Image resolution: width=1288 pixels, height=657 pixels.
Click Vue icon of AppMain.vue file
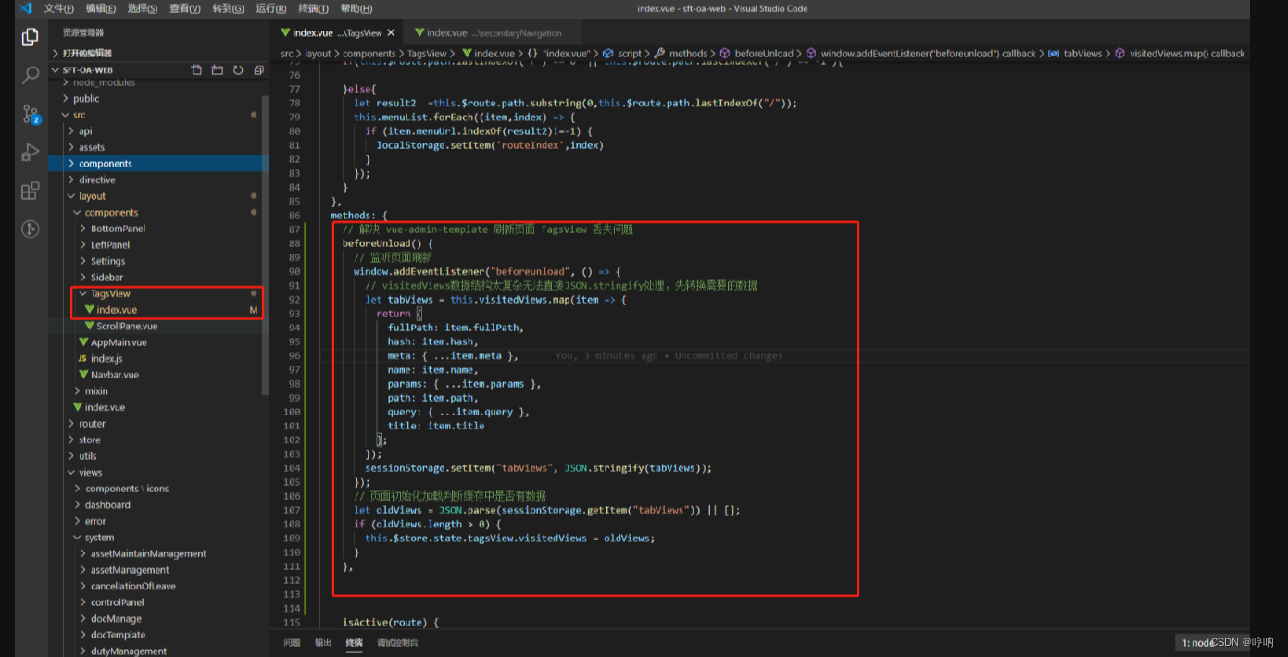click(83, 342)
